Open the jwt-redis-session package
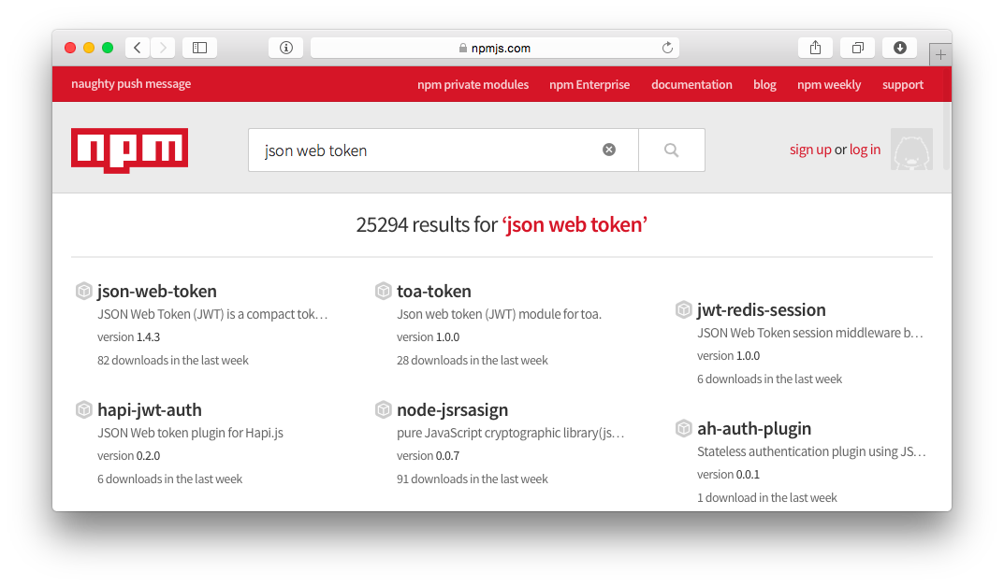 pos(762,309)
